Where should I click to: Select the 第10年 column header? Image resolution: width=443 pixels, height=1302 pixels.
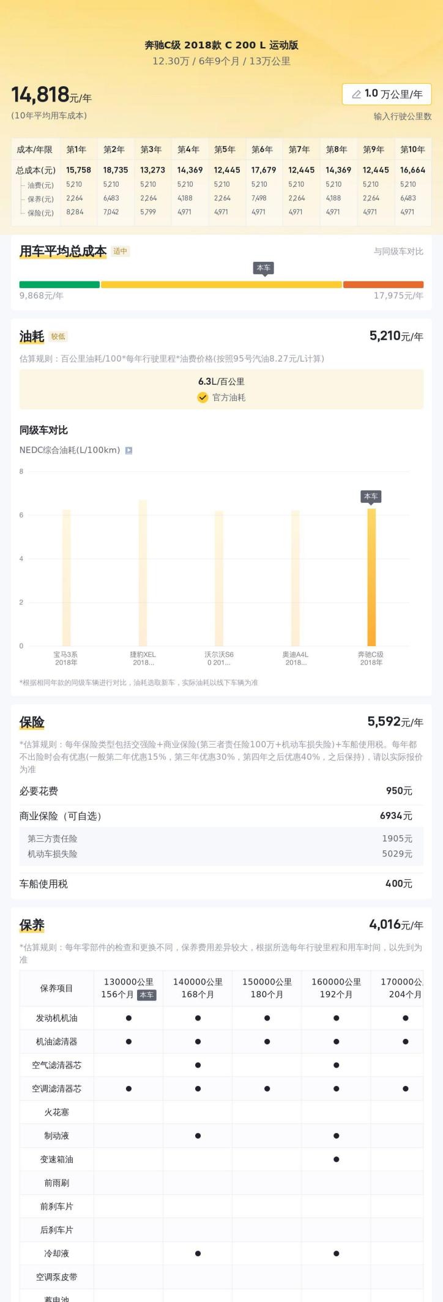pyautogui.click(x=412, y=149)
